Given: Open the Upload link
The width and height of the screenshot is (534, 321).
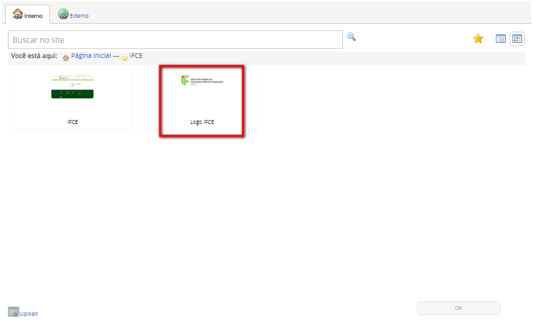Looking at the screenshot, I should click(x=28, y=314).
